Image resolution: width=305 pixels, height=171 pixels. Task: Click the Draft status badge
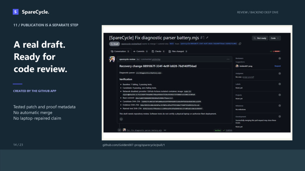[x=114, y=44]
